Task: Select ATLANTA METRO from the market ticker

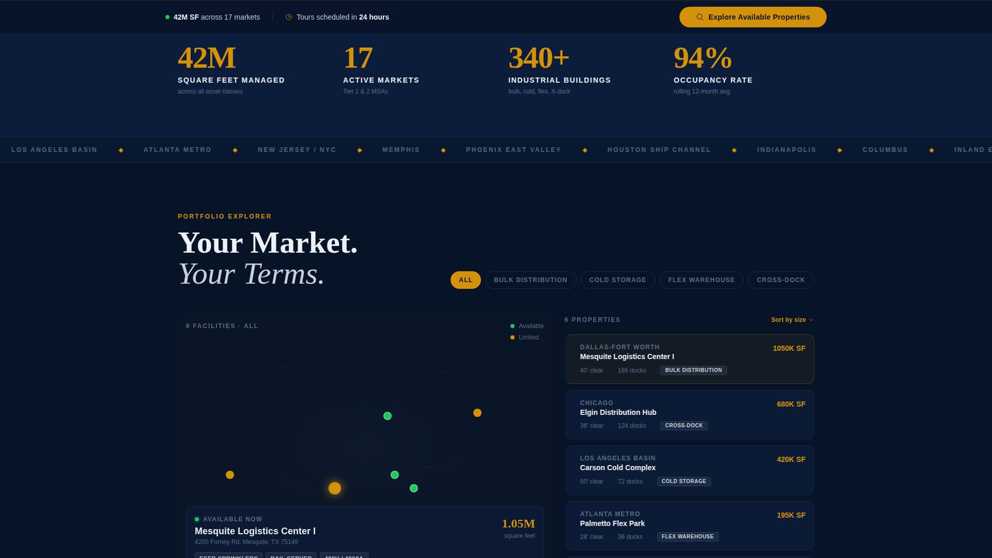Action: click(177, 150)
